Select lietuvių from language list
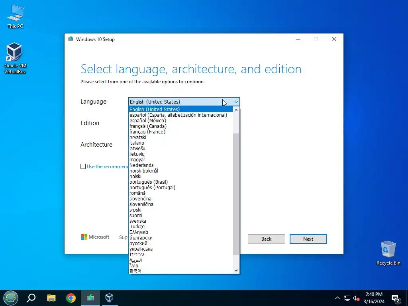This screenshot has width=408, height=306. pyautogui.click(x=181, y=154)
